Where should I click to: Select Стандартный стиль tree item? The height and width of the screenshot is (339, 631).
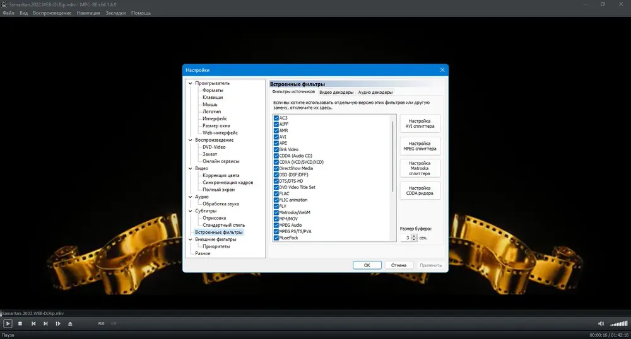(224, 226)
